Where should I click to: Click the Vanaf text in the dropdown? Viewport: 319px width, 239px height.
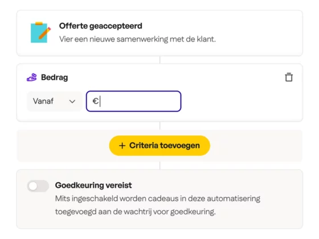(43, 101)
